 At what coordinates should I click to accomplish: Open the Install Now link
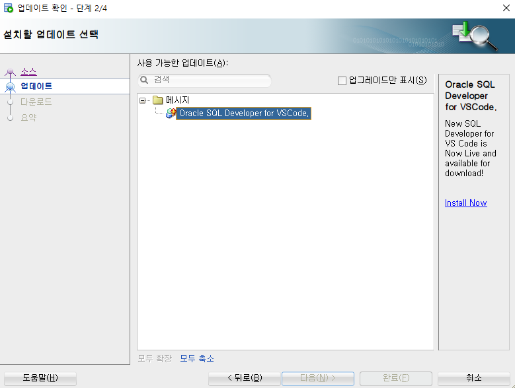465,203
